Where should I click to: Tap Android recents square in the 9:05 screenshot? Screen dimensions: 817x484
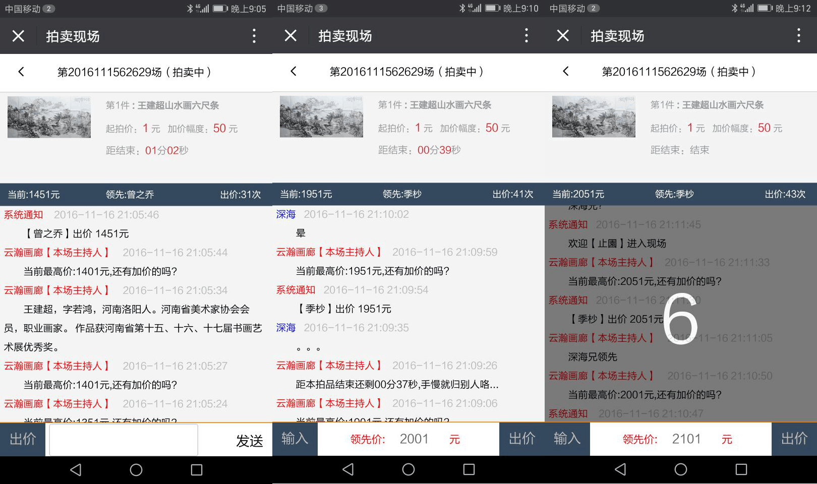tap(197, 470)
